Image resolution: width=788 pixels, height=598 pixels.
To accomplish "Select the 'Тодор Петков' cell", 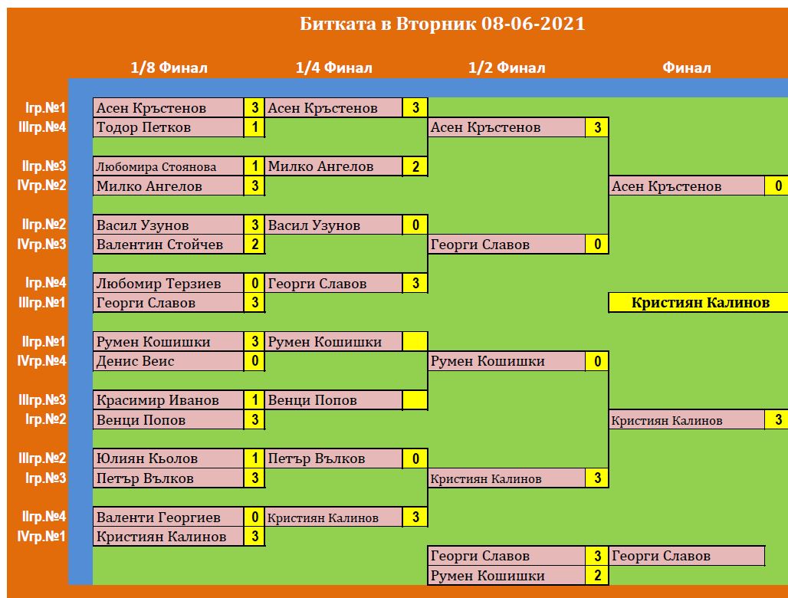I will click(x=168, y=127).
